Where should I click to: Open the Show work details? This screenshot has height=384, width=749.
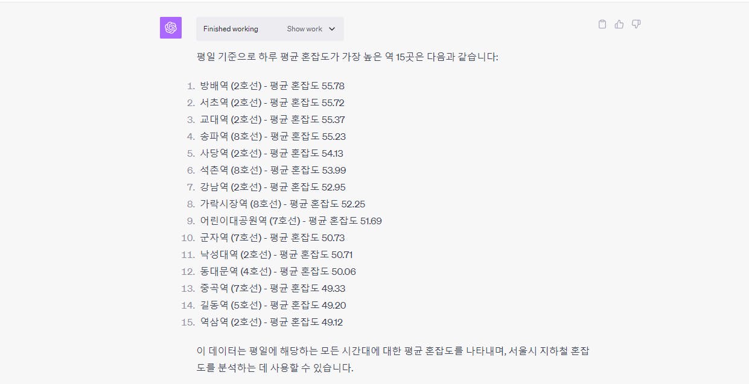coord(311,29)
